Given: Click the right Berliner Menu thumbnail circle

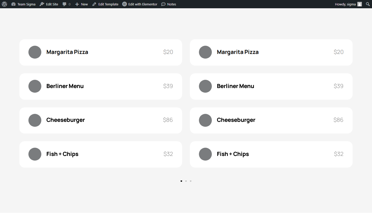Looking at the screenshot, I should click(205, 86).
